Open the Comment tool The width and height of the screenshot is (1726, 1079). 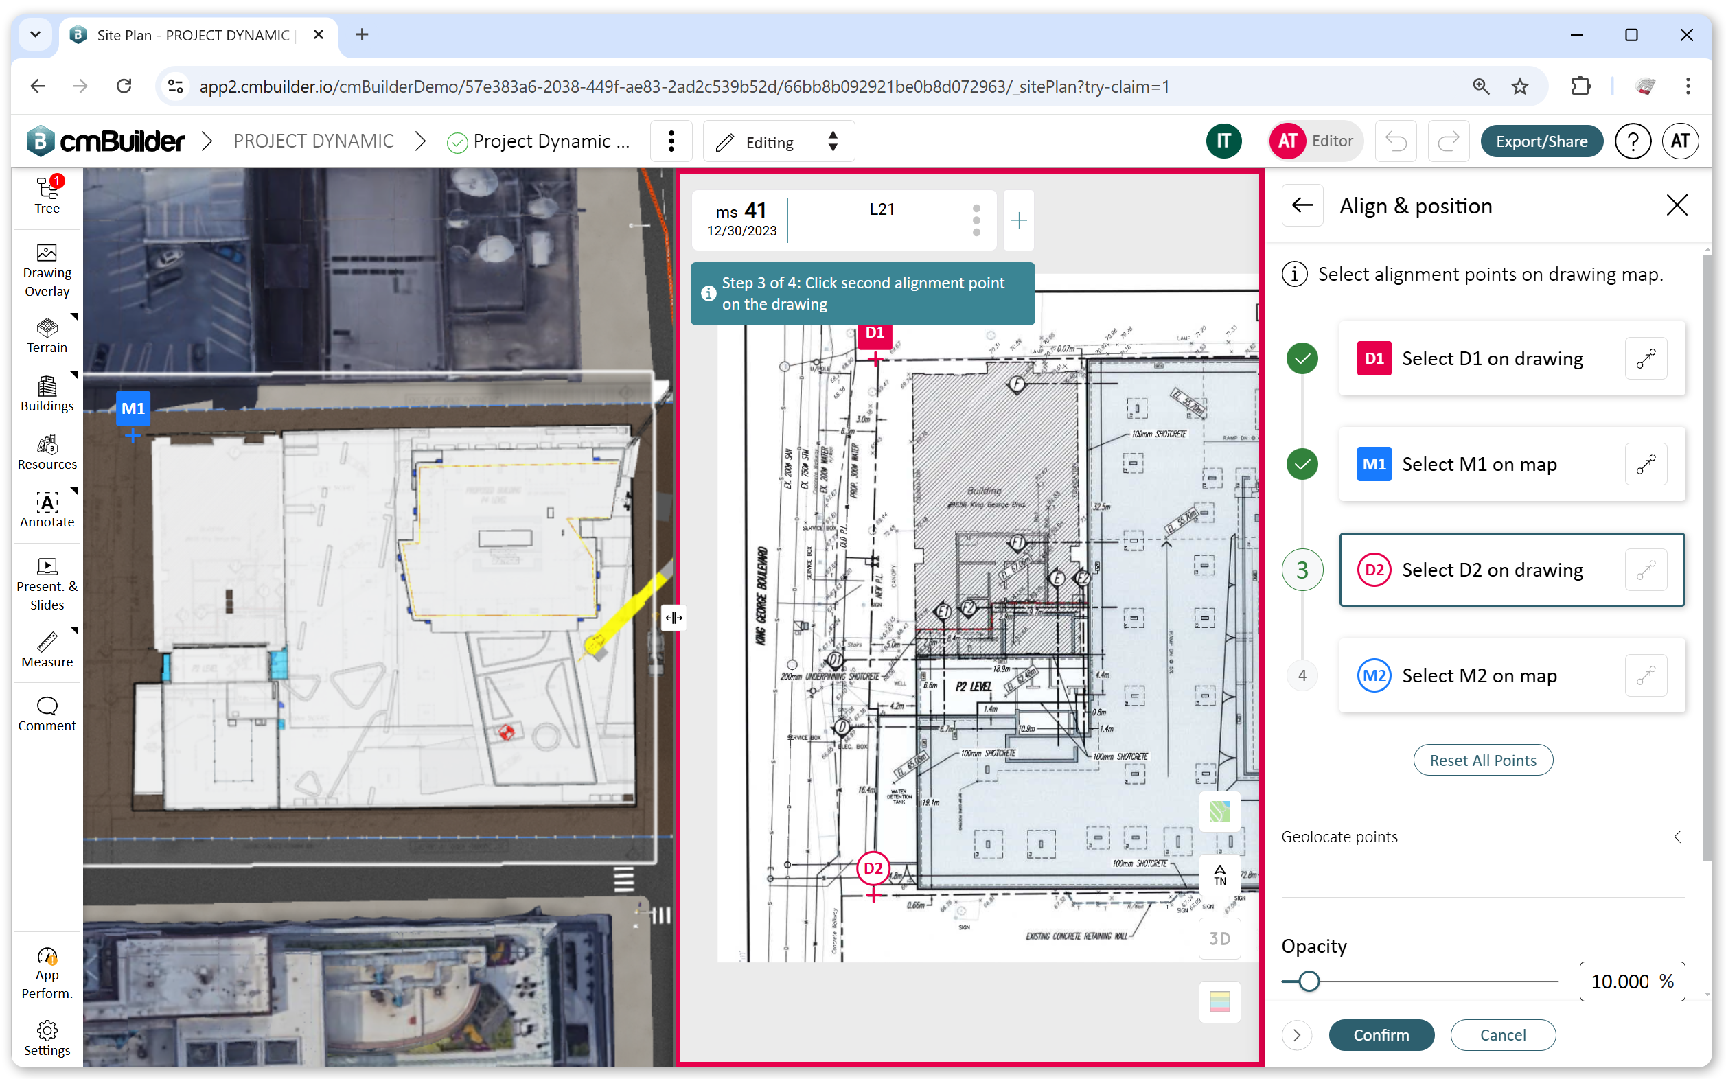coord(47,714)
